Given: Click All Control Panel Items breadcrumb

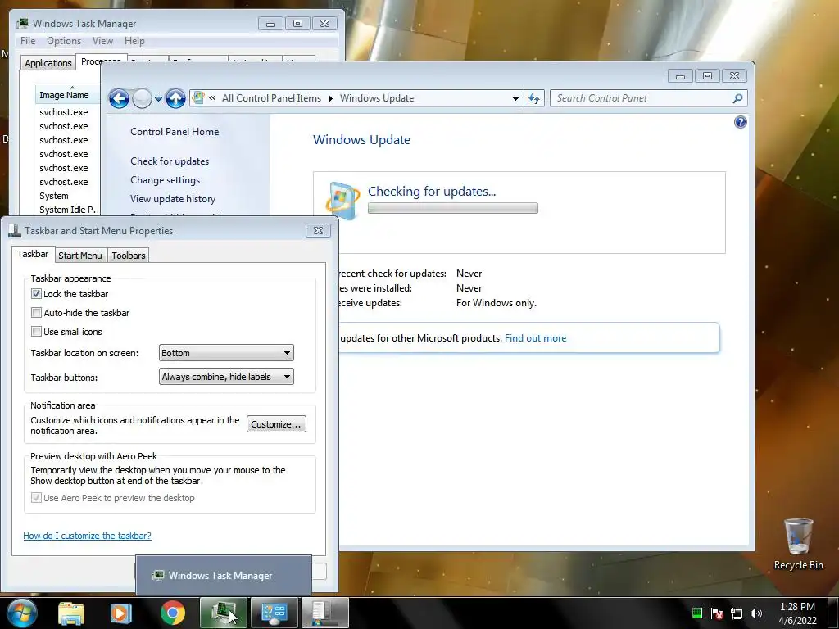Looking at the screenshot, I should coord(271,98).
